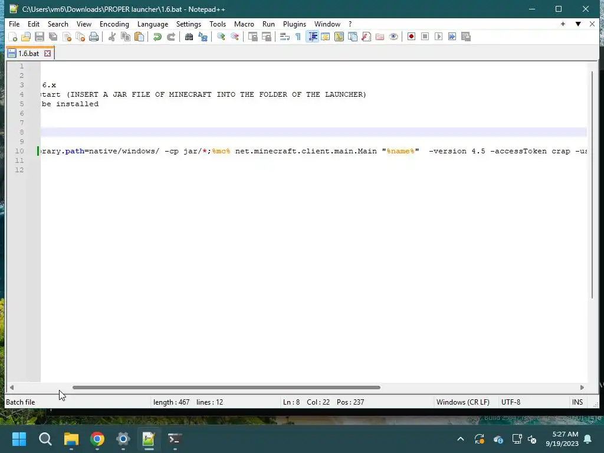Zoom out on the editor text

point(235,37)
